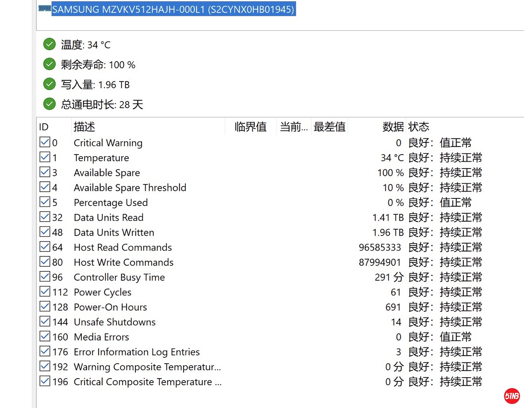
Task: Click the green check icon beside 剩余寿命
Action: click(x=50, y=64)
